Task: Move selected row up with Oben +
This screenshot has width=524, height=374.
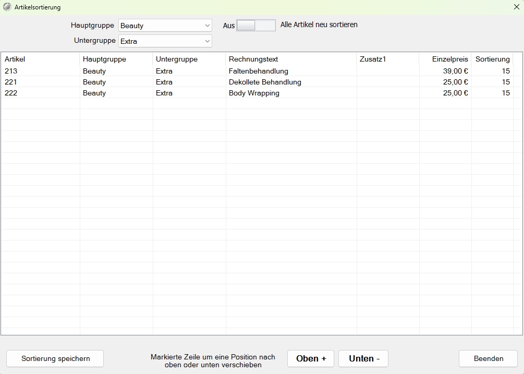Action: [x=311, y=358]
